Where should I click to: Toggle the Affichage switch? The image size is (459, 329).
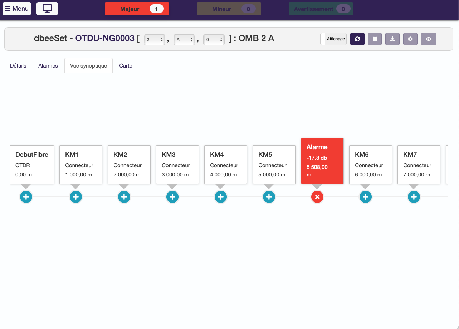(x=333, y=39)
